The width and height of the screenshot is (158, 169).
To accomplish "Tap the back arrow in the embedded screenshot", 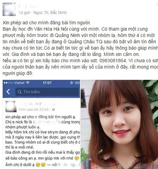I will pyautogui.click(x=8, y=92).
